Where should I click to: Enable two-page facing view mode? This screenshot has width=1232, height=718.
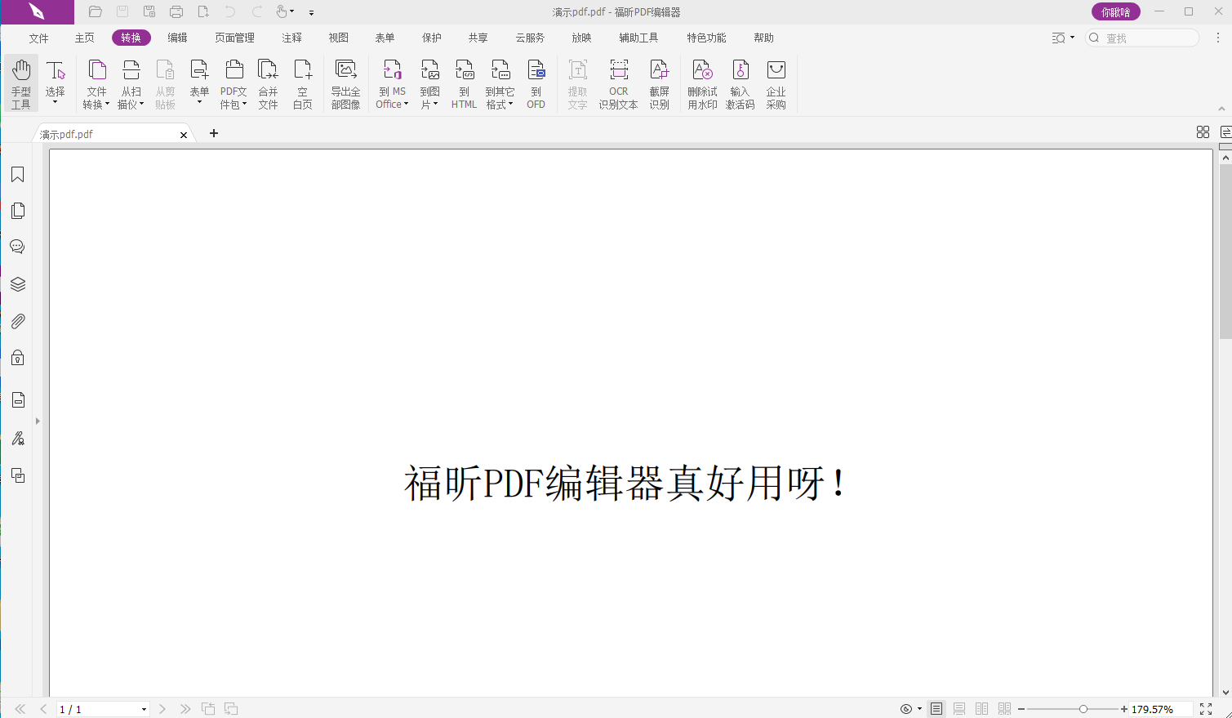click(982, 709)
